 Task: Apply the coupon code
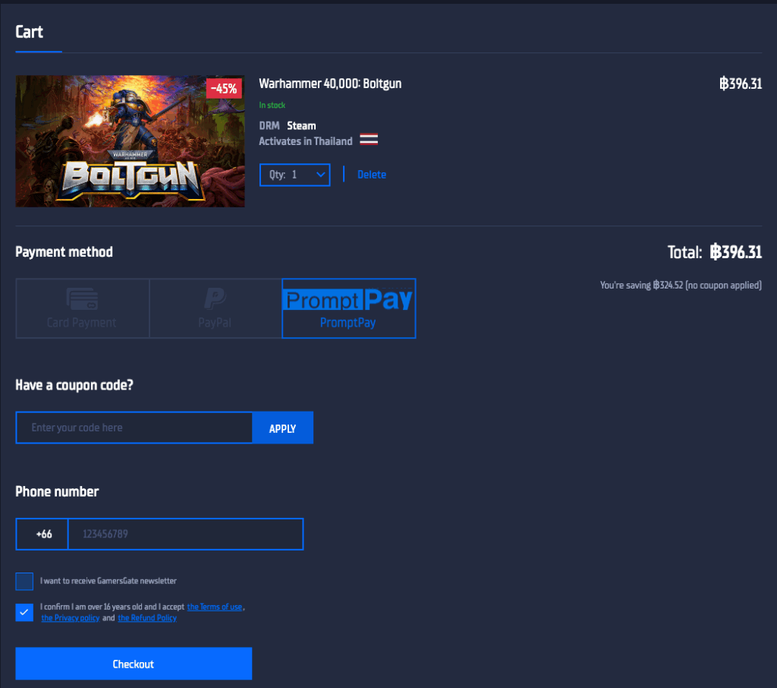tap(282, 428)
